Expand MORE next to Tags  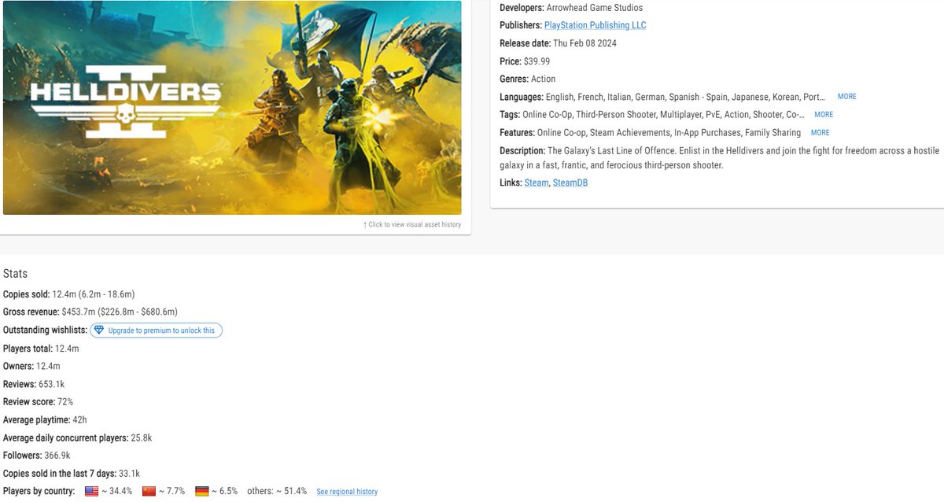click(x=823, y=114)
